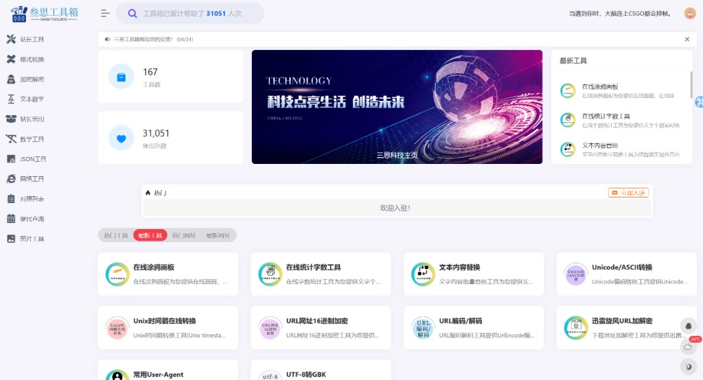703x380 pixels.
Task: Open 在线涂鸦画板 in the 最新工具 panel
Action: 600,86
